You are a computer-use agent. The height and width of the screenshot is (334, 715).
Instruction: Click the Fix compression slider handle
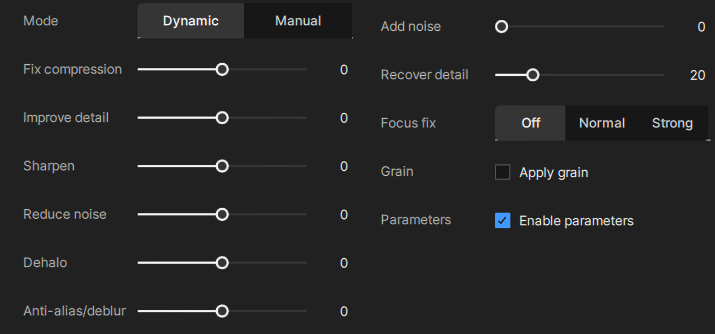pos(222,70)
